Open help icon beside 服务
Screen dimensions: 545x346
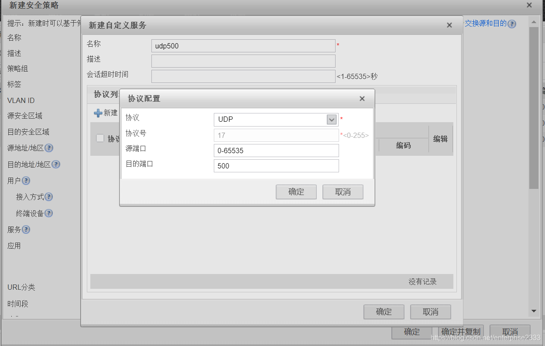(x=26, y=230)
